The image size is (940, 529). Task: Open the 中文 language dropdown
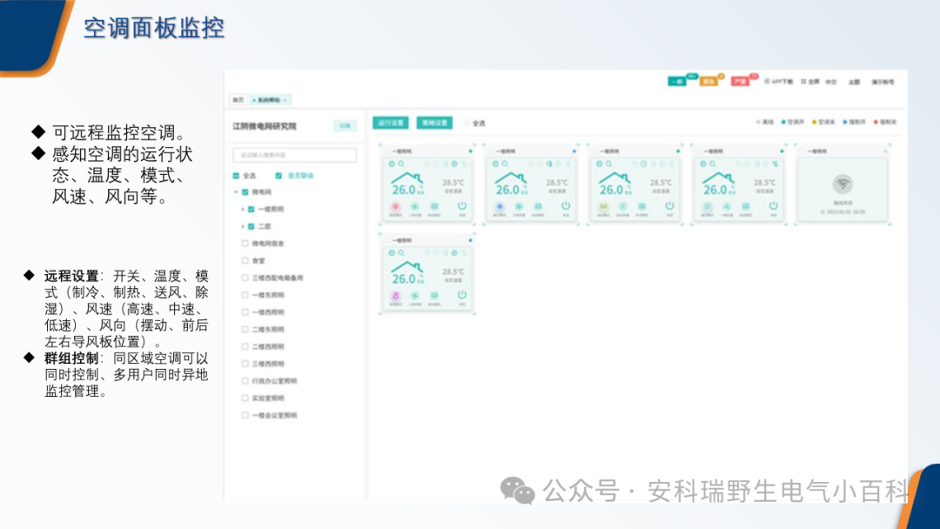[x=831, y=82]
